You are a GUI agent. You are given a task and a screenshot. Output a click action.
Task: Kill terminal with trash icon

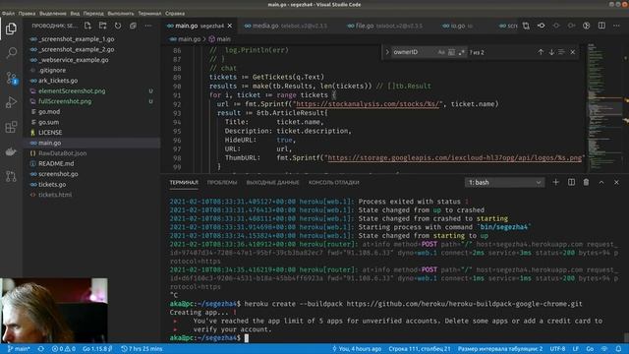[x=586, y=182]
